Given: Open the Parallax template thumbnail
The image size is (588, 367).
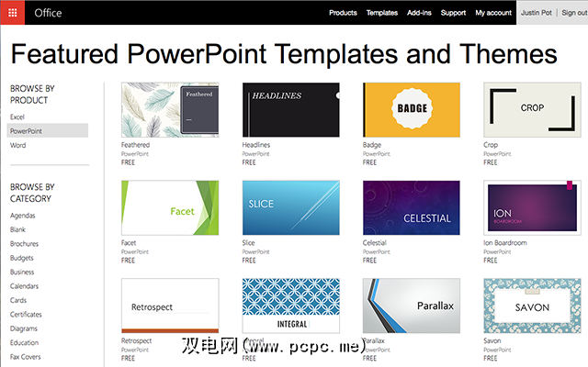Looking at the screenshot, I should (412, 306).
